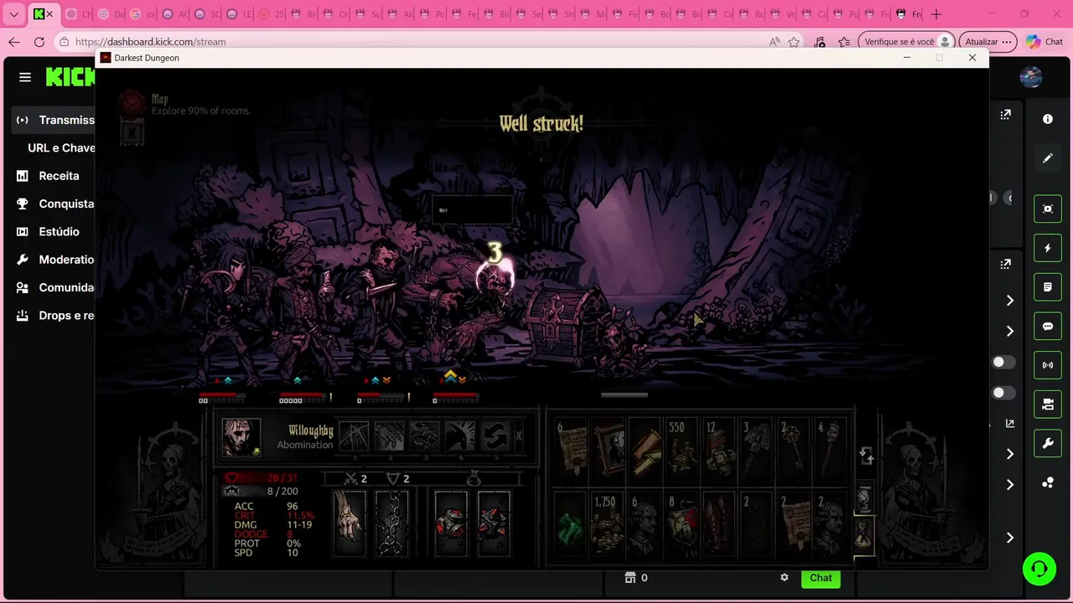This screenshot has width=1073, height=603.
Task: Click the screen capture frame icon
Action: [x=1048, y=209]
